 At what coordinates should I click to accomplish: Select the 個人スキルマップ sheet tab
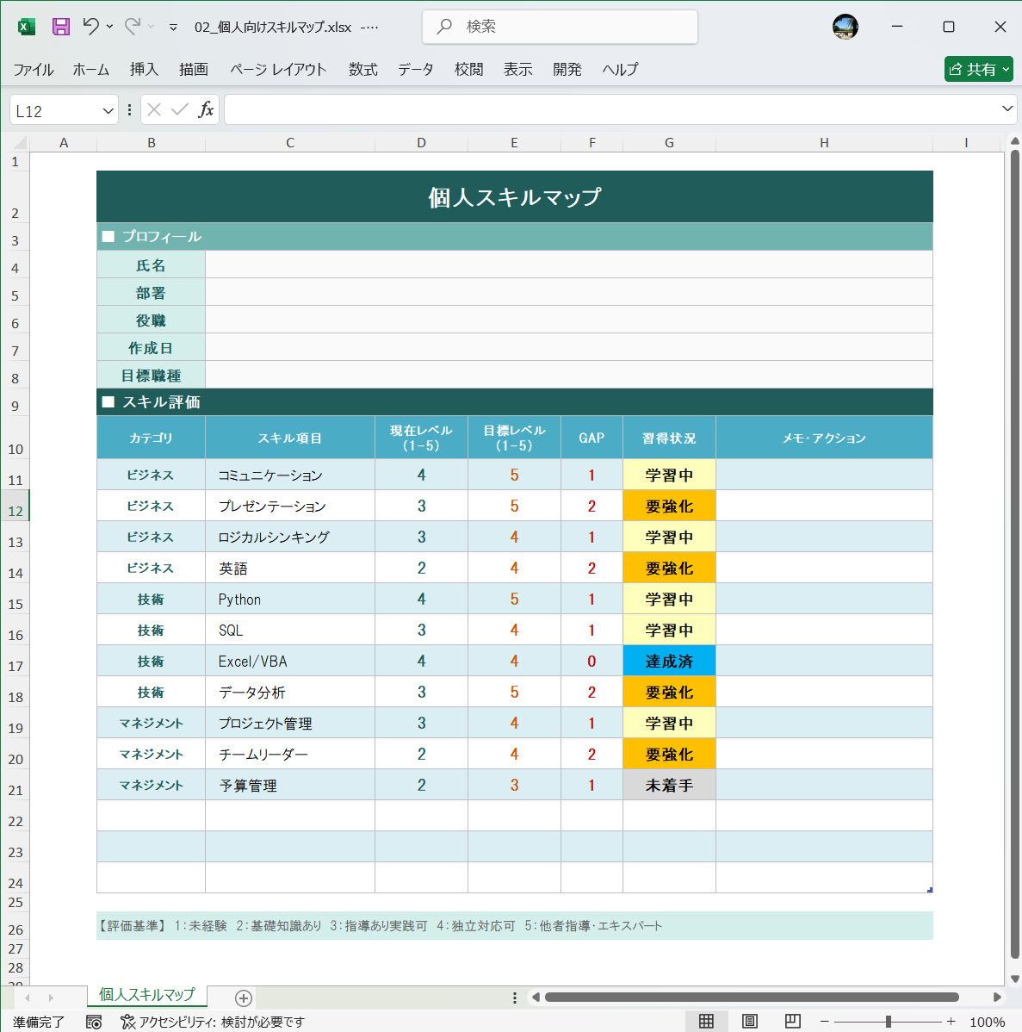click(146, 994)
